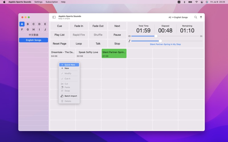228x142 pixels.
Task: Open Appkis Sports Sounds app menu
Action: [20, 2]
